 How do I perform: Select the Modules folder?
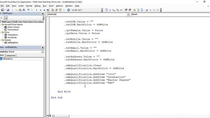[x=8, y=40]
